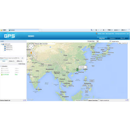130x130 pixels.
Task: Click the +Add Group link
Action: [22, 64]
